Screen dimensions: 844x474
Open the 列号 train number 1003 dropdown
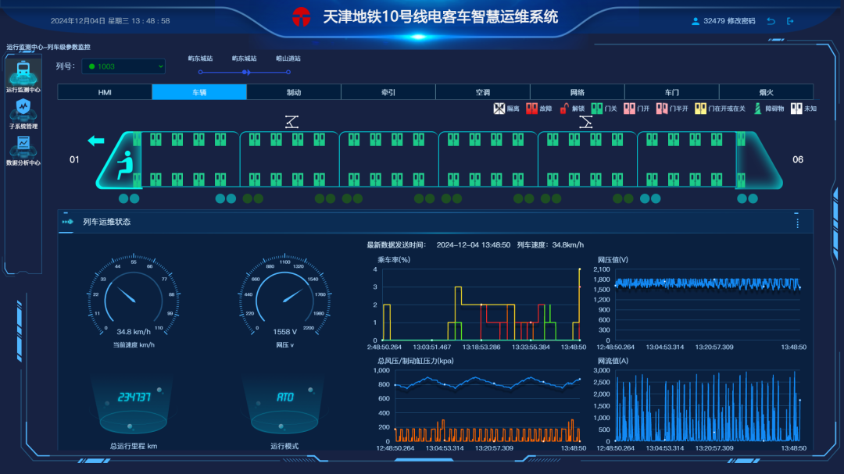coord(123,66)
